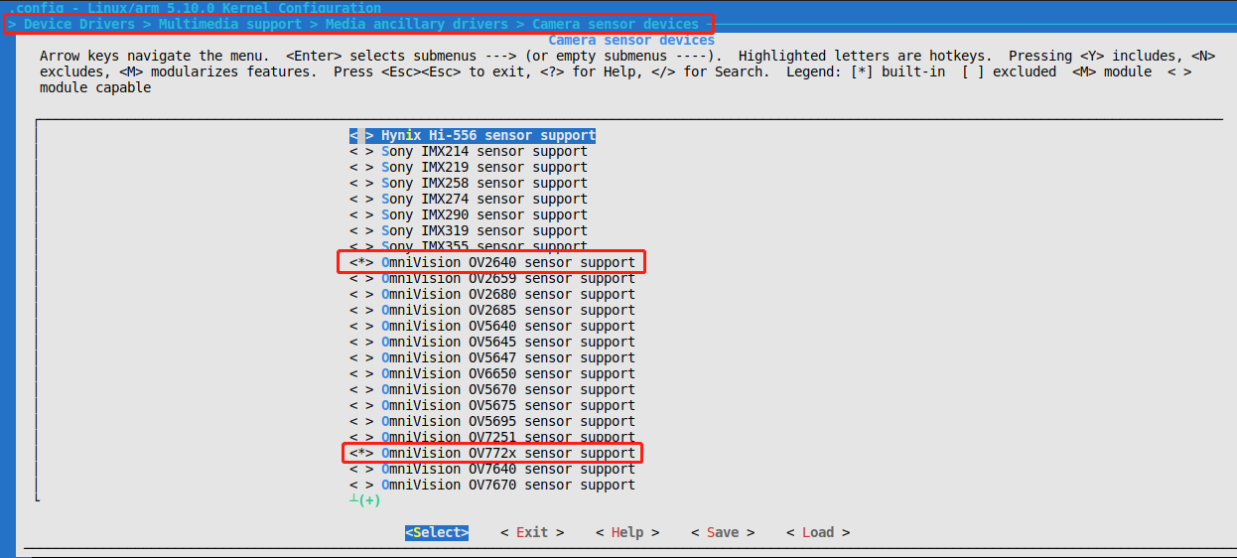Image resolution: width=1237 pixels, height=558 pixels.
Task: Click OmniVision OV2659 sensor support entry
Action: pos(492,278)
